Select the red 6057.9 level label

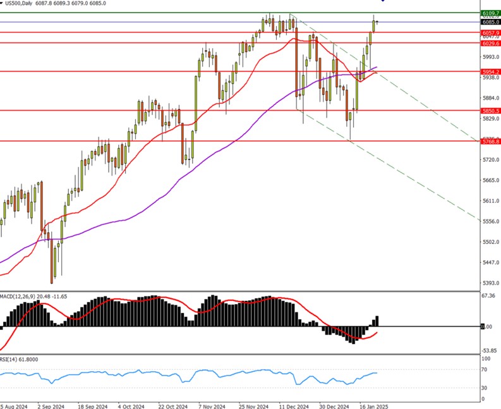(x=490, y=32)
